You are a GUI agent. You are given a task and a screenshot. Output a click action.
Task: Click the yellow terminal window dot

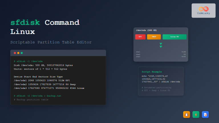pos(18,53)
